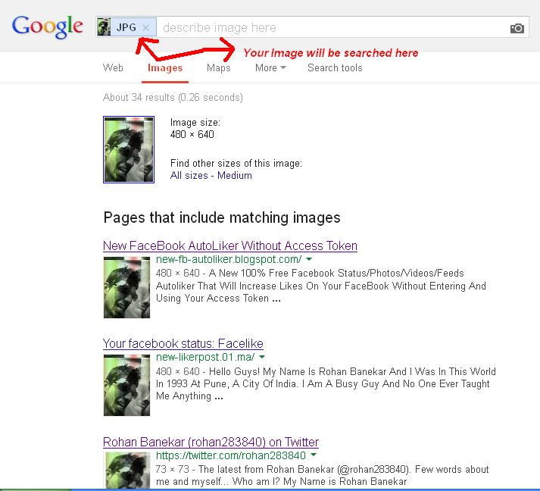Click 'Pages that include matching images' heading
Screen dimensions: 540x491
[x=222, y=217]
